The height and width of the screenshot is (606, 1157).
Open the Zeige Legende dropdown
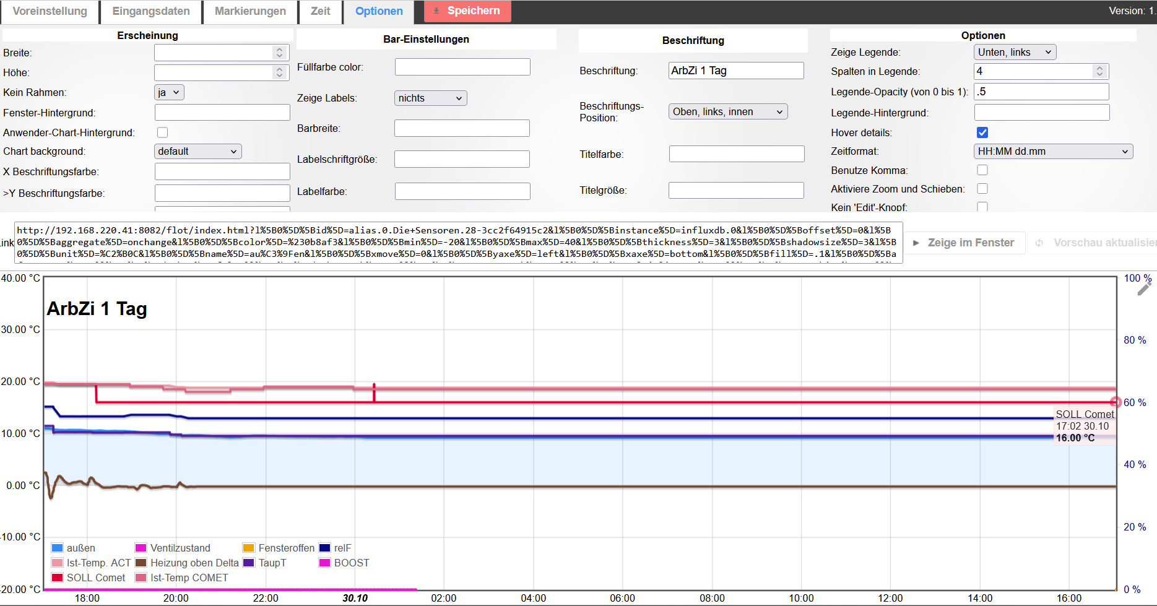pyautogui.click(x=1015, y=53)
